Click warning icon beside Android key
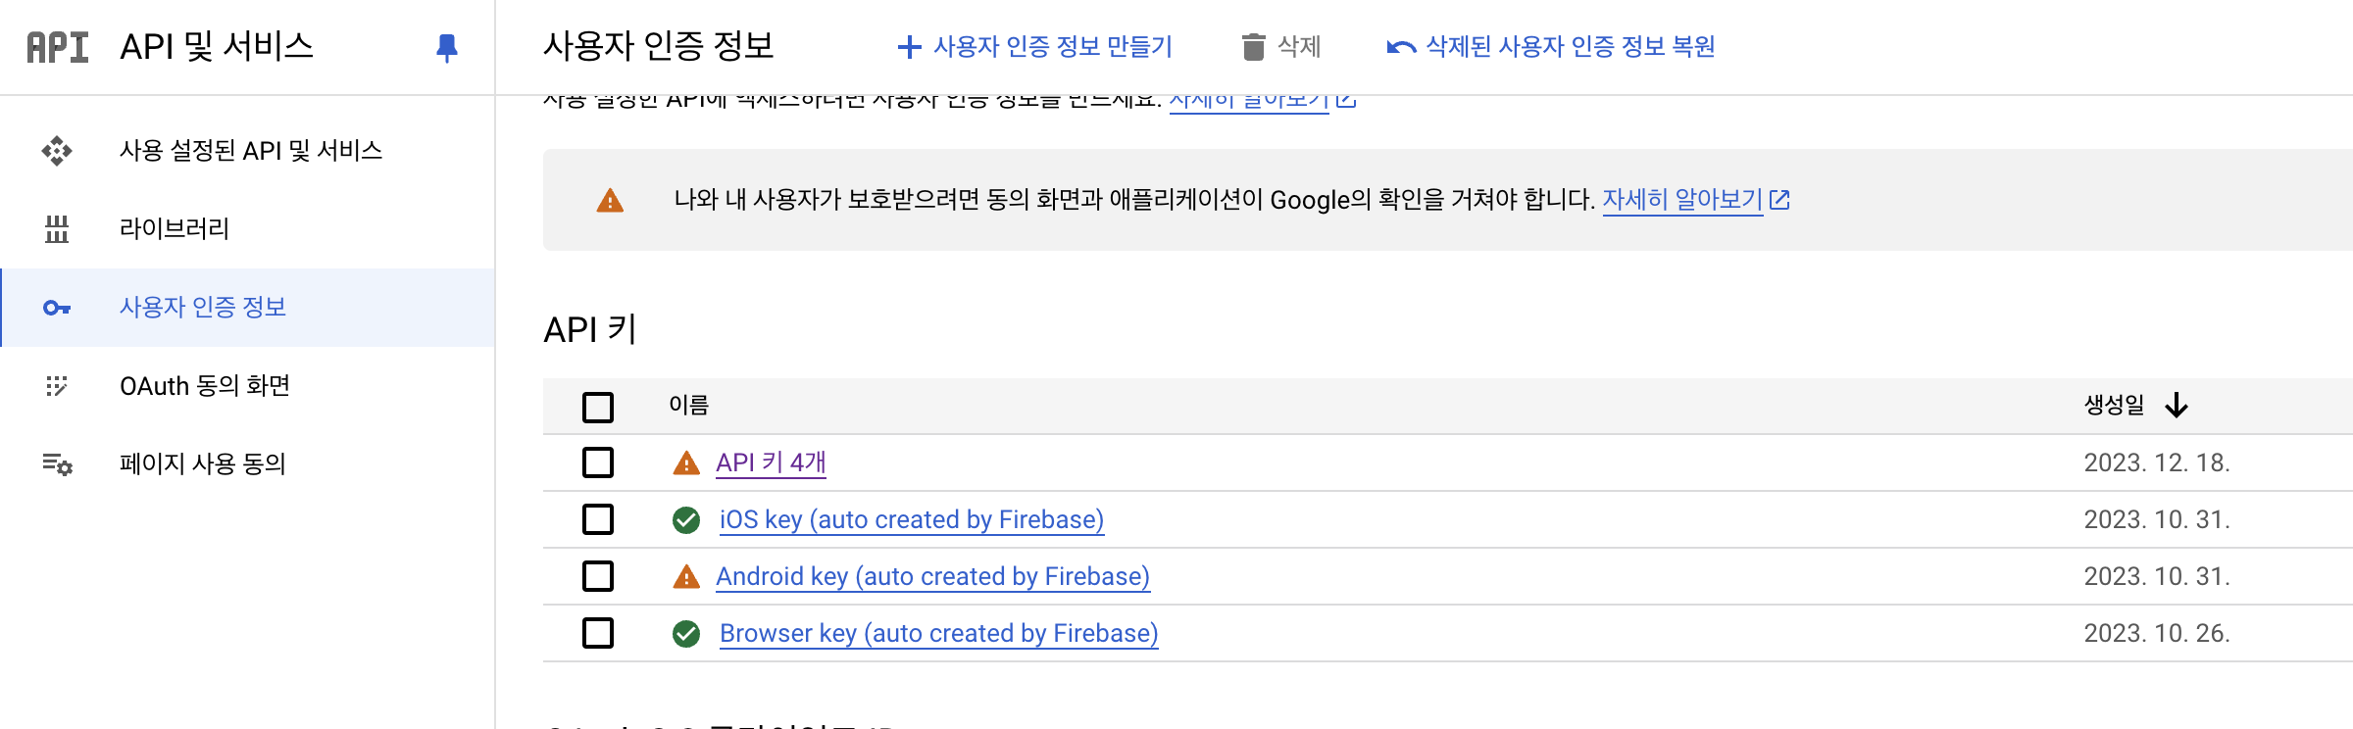 (686, 576)
